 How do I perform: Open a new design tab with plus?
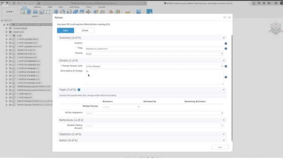tap(254, 3)
